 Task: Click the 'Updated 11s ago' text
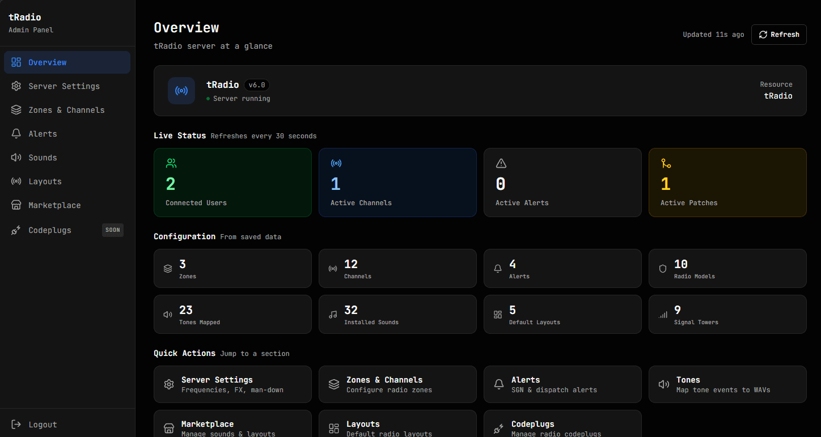click(713, 35)
